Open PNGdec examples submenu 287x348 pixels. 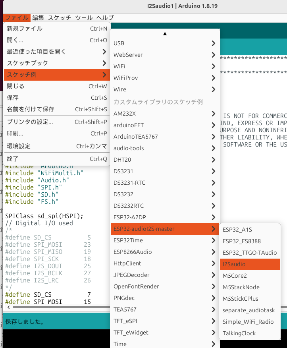(165, 298)
